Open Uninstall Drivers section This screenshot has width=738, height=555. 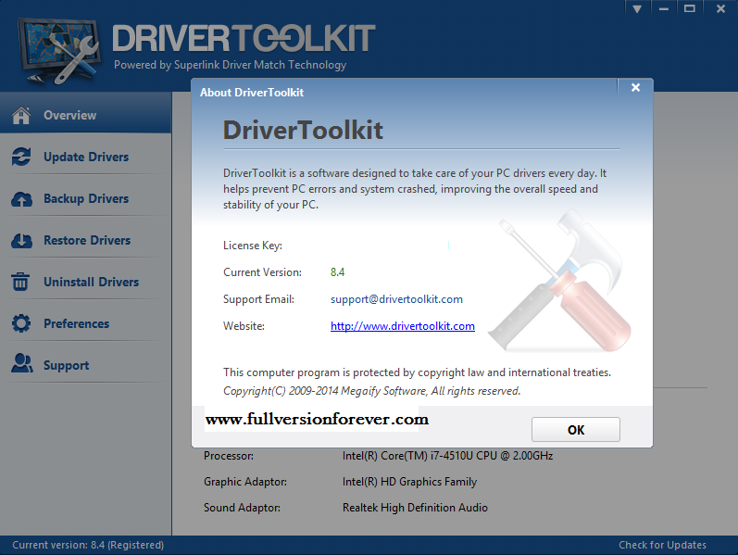coord(86,282)
